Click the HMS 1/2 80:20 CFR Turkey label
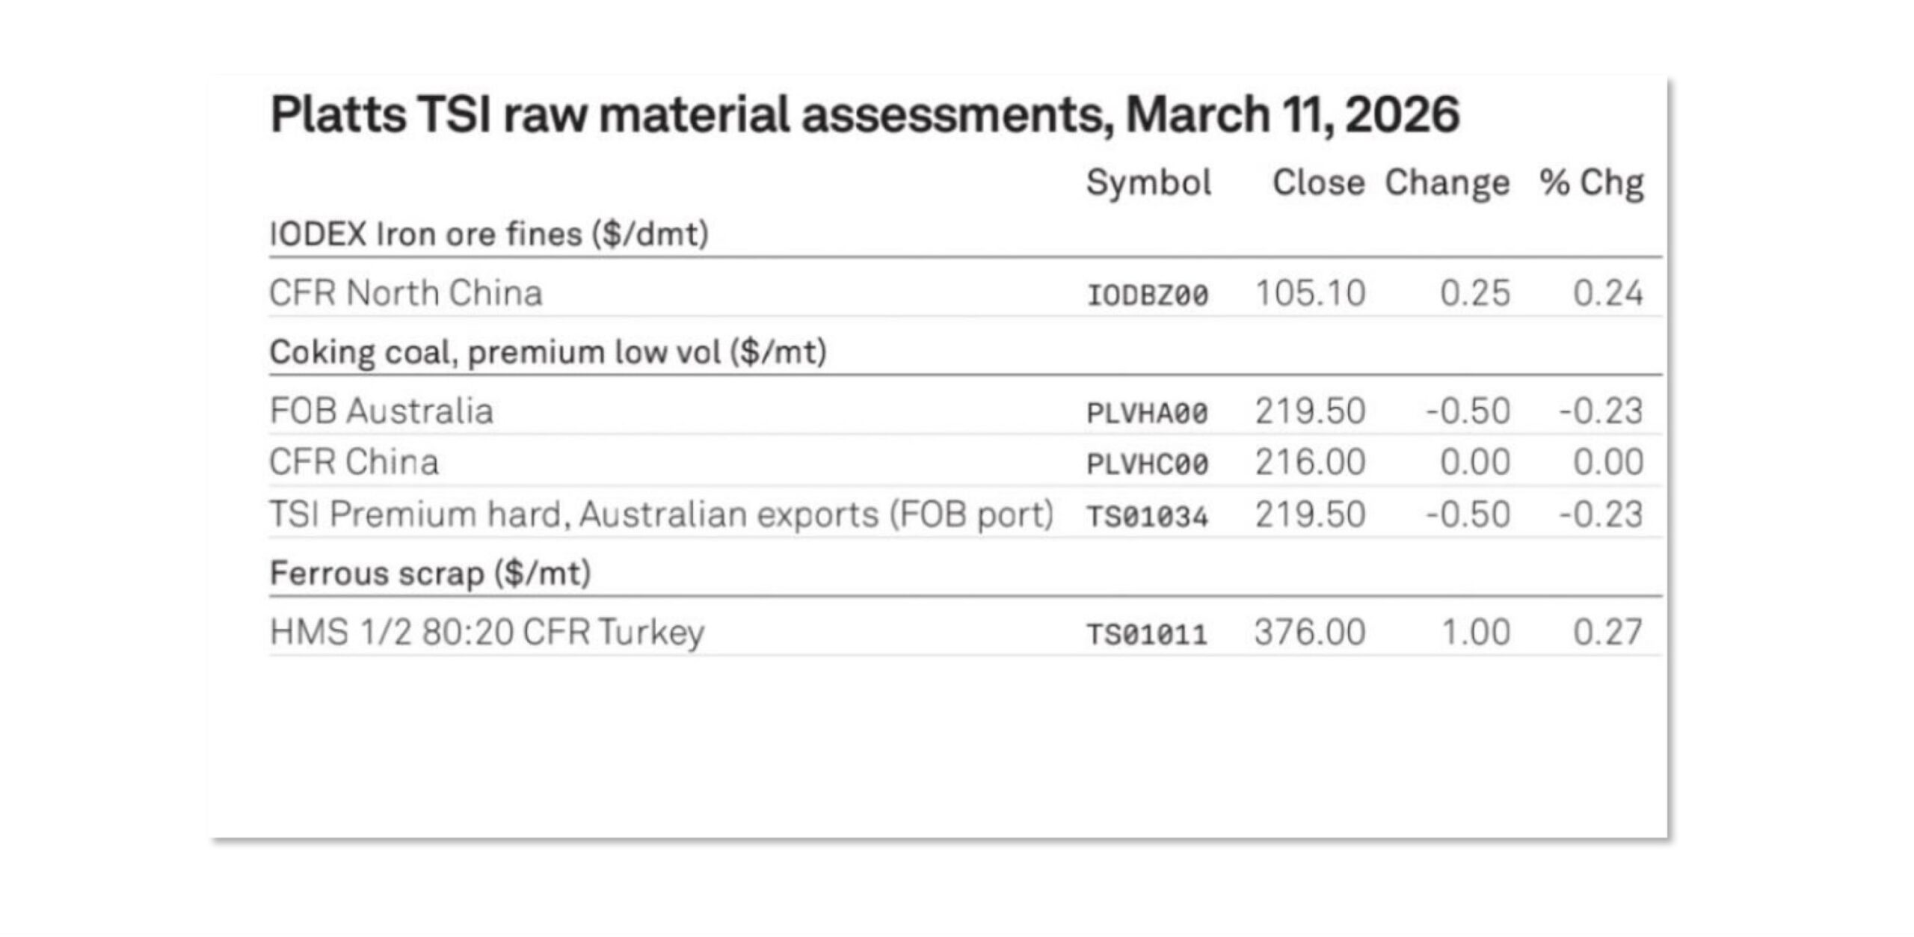This screenshot has width=1914, height=937. (487, 633)
